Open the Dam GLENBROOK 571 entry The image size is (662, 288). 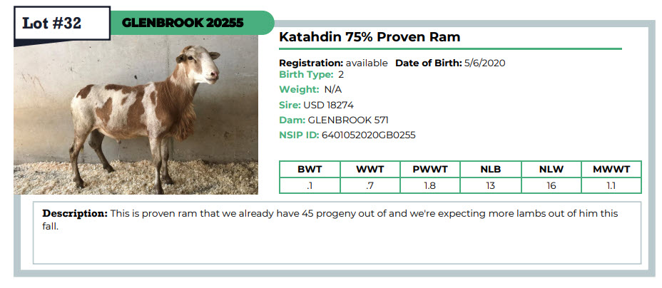point(334,120)
